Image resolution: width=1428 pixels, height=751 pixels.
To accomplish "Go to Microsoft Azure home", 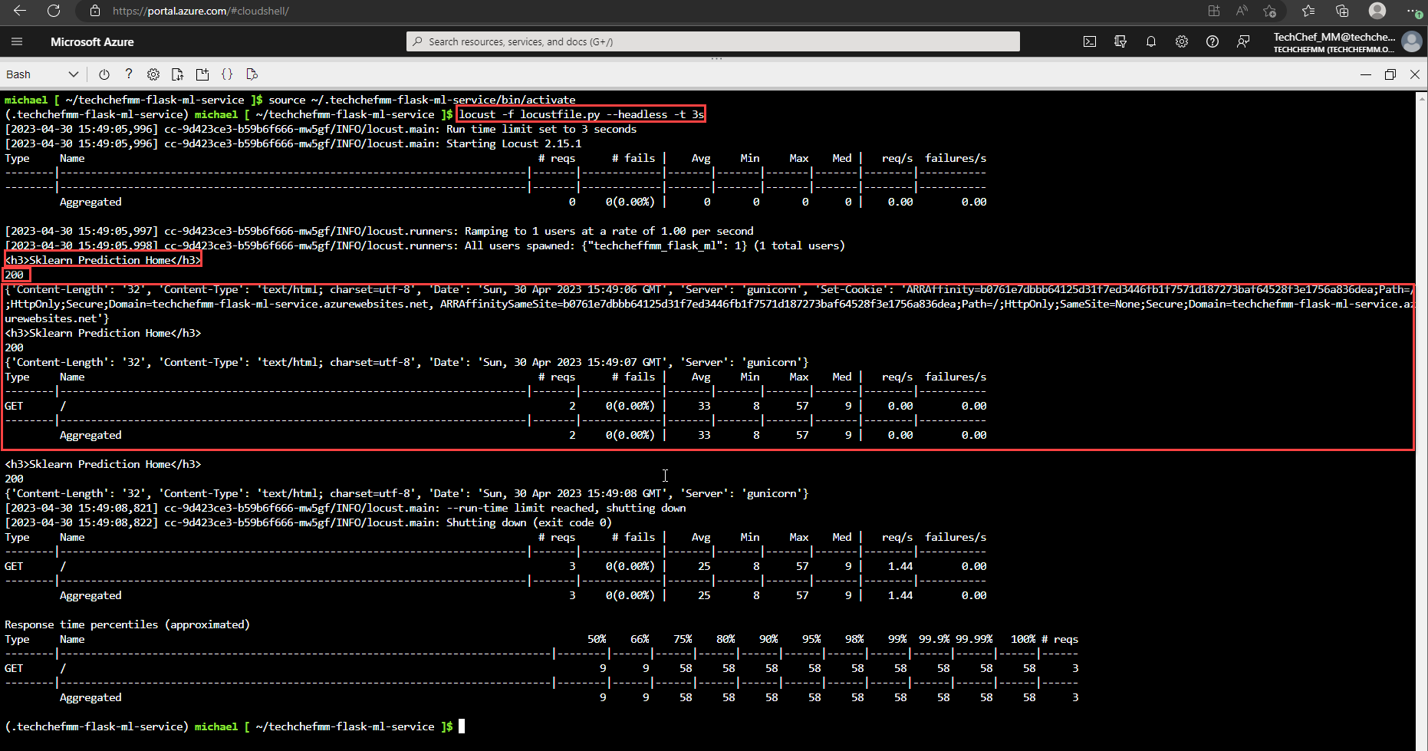I will [92, 41].
